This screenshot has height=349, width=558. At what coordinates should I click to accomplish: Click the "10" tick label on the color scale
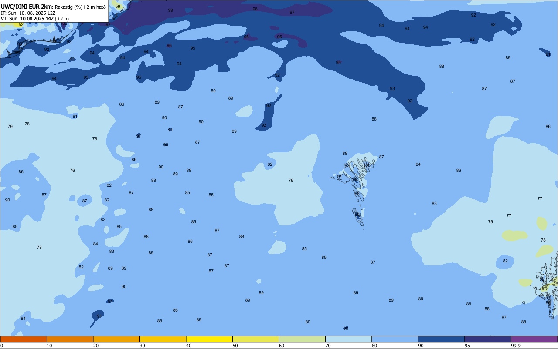(x=49, y=346)
